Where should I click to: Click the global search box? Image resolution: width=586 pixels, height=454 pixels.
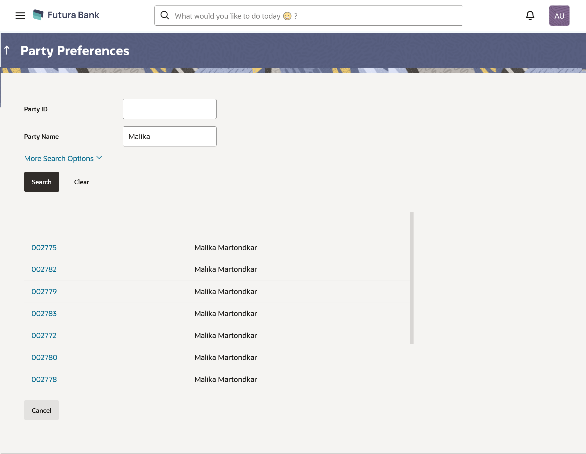(x=314, y=16)
